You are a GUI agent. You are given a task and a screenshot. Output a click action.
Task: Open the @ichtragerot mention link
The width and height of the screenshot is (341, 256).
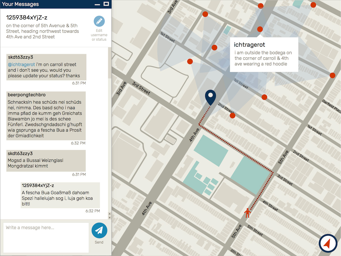21,65
